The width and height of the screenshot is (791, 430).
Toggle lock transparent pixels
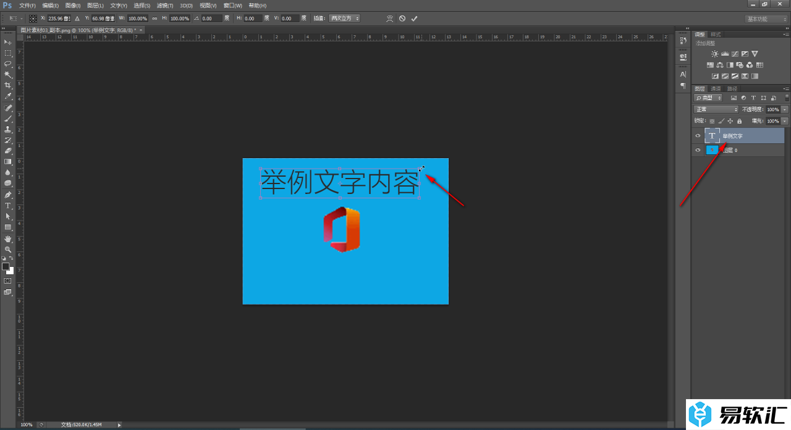[x=712, y=121]
